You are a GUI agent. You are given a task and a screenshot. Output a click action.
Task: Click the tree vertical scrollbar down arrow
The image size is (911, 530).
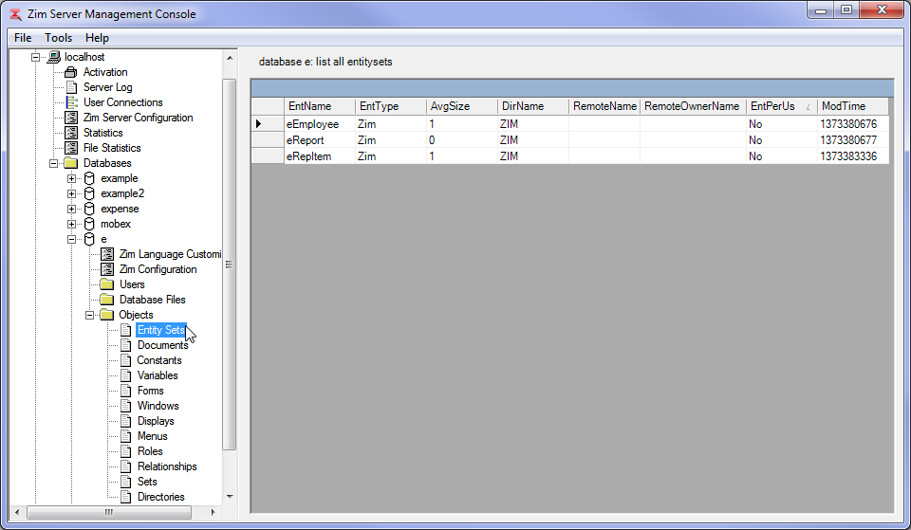point(229,496)
